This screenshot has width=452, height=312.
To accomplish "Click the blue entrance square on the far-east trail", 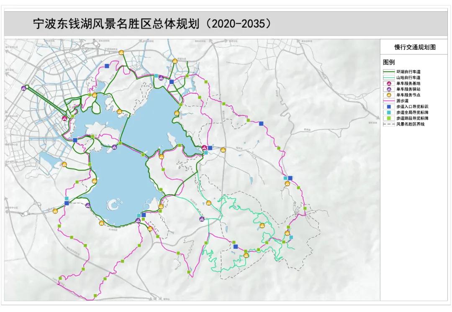I will click(290, 178).
